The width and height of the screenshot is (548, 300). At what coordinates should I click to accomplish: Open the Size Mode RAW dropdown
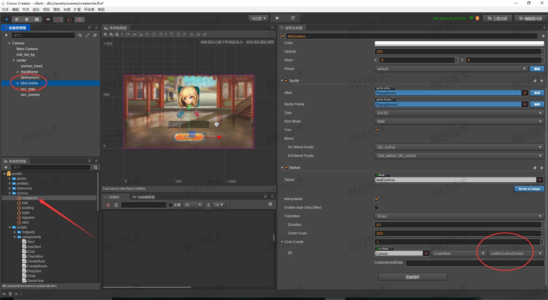point(459,121)
